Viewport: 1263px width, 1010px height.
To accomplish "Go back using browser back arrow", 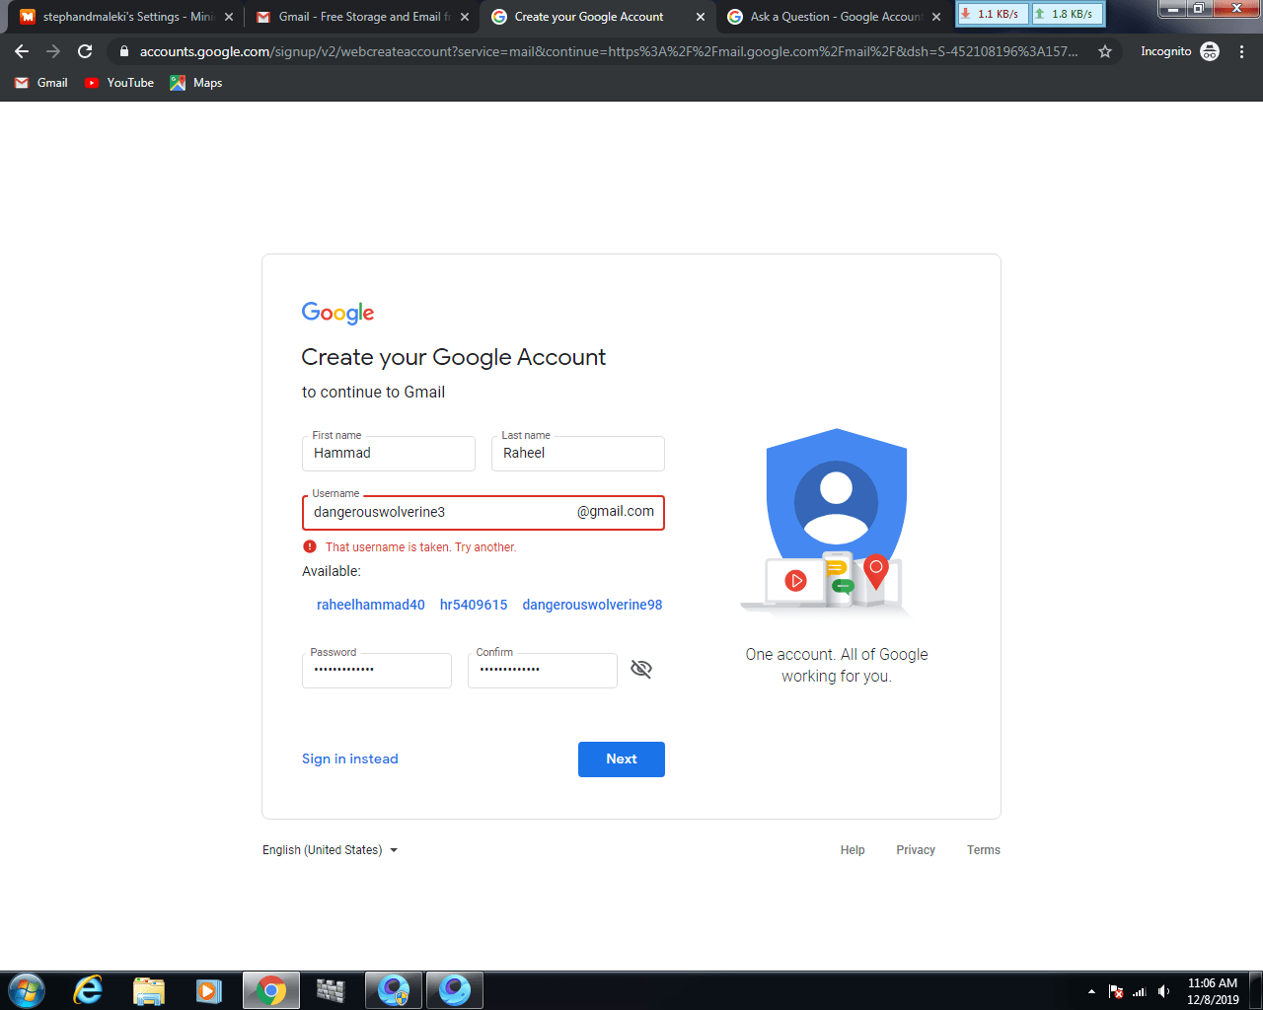I will 22,51.
